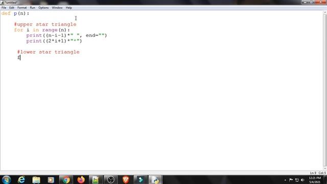Open File Explorer from taskbar

pyautogui.click(x=36, y=179)
